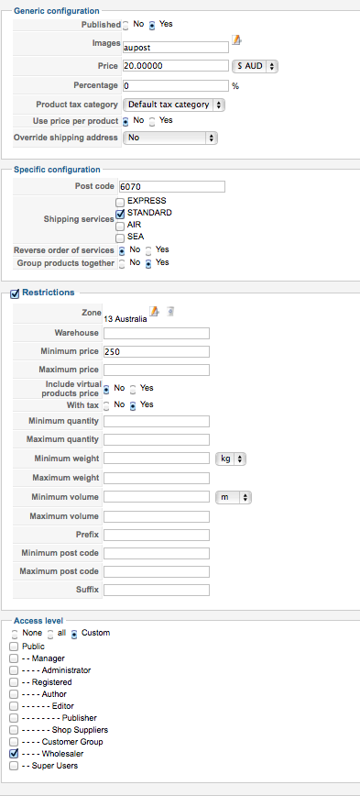This screenshot has width=360, height=796.
Task: Open the image edit icon beside Images field
Action: (236, 40)
